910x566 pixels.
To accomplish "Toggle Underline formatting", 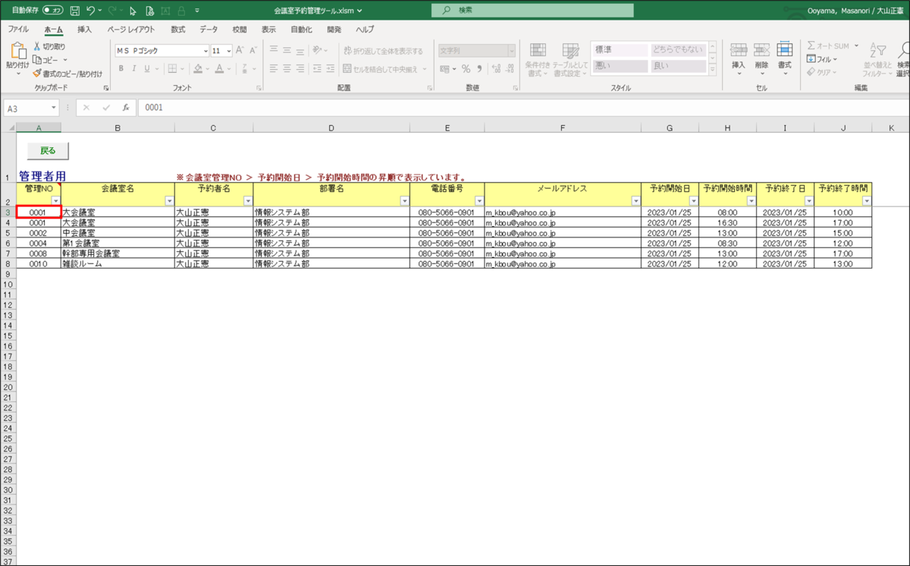I will point(148,68).
